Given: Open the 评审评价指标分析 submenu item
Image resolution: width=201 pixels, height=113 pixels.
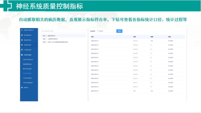Looking at the screenshot, I should point(28,60).
